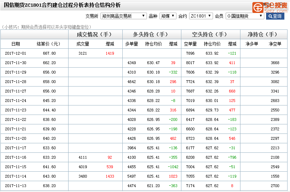The width and height of the screenshot is (290, 192).
Task: Select the date 2017-11-22 cell
Action: click(15, 119)
